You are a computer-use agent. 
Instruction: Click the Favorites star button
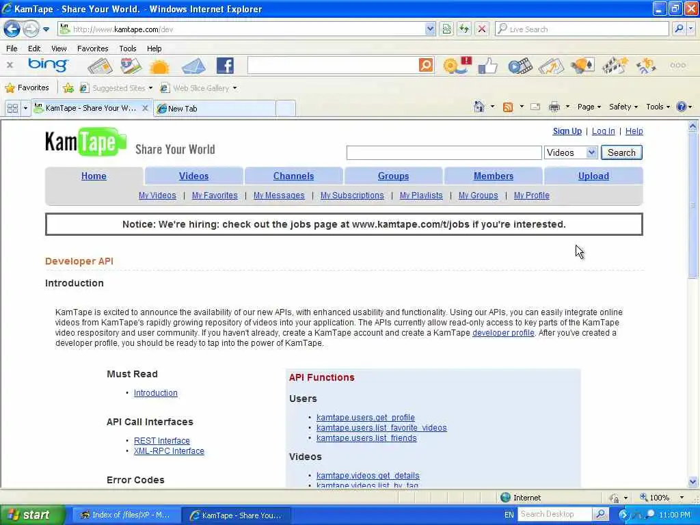(27, 87)
